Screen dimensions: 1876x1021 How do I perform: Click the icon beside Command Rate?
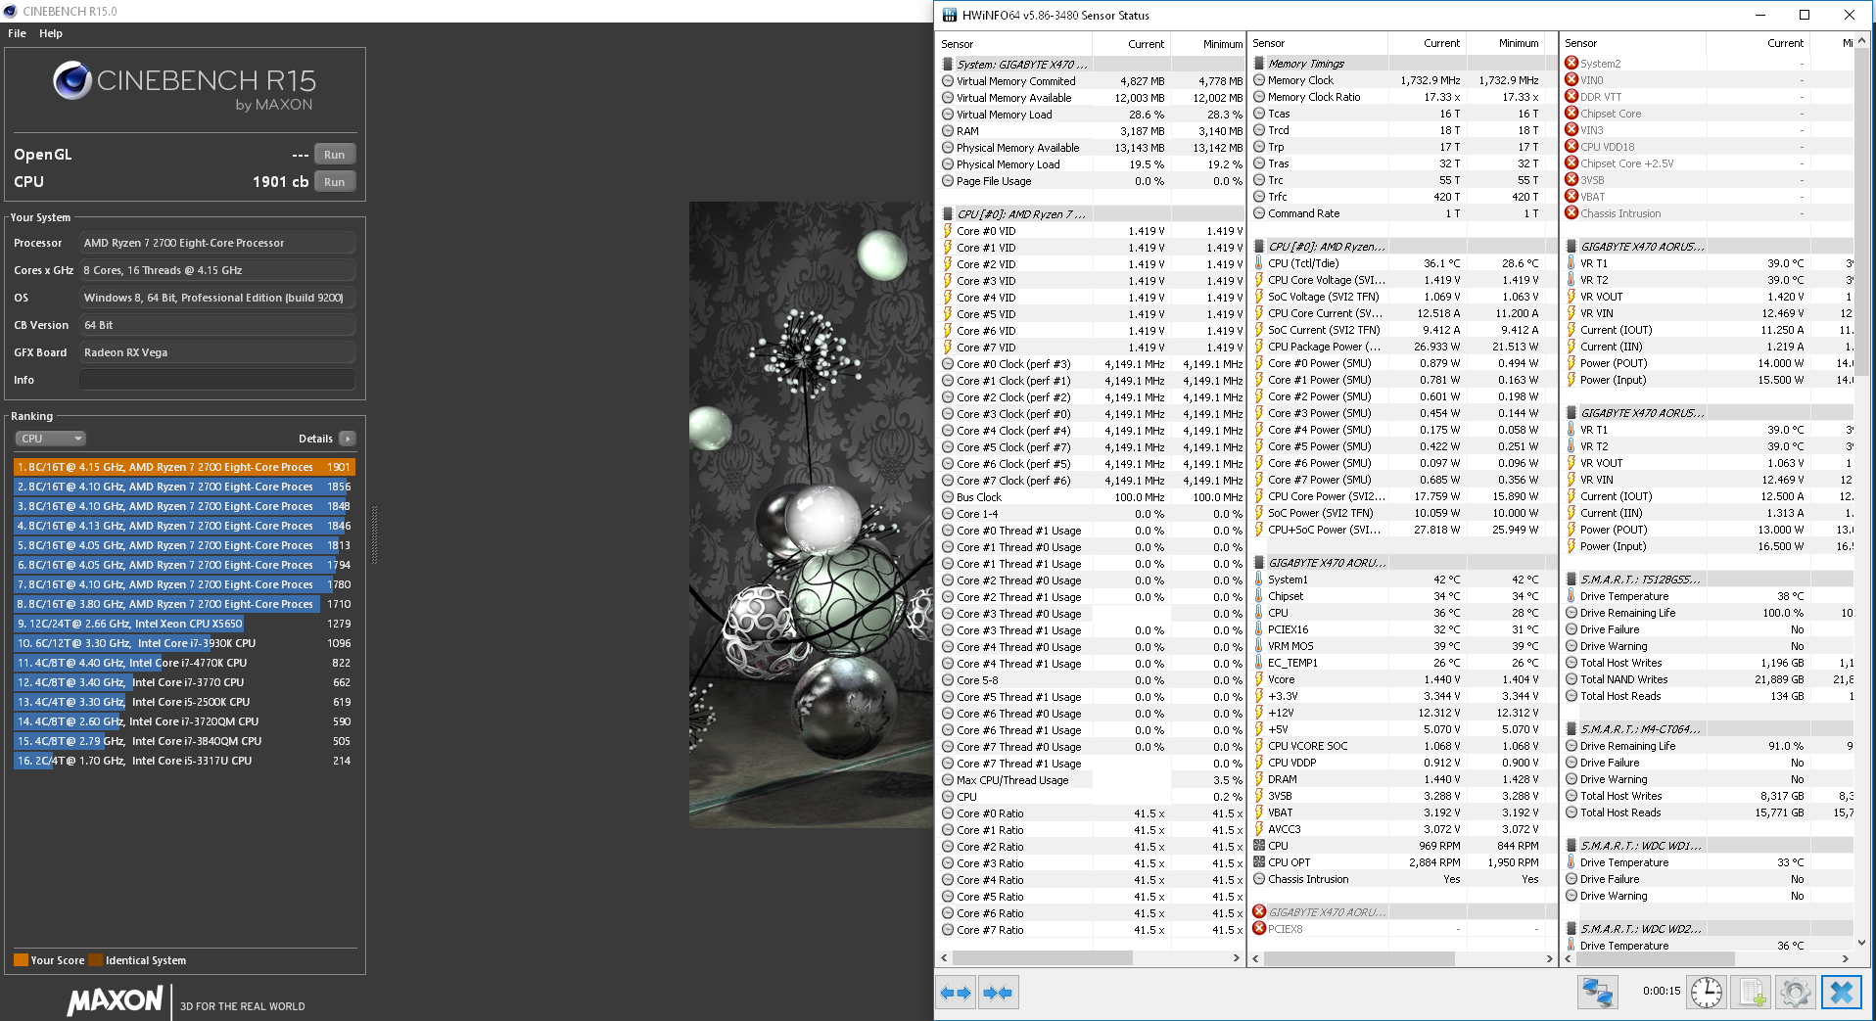point(1259,213)
